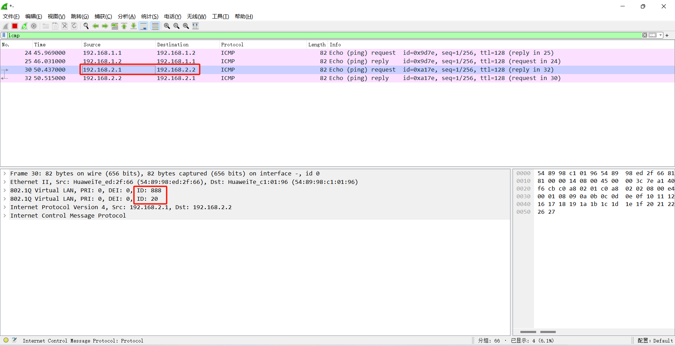The height and width of the screenshot is (346, 675).
Task: Sort by the Info column header
Action: coord(501,45)
